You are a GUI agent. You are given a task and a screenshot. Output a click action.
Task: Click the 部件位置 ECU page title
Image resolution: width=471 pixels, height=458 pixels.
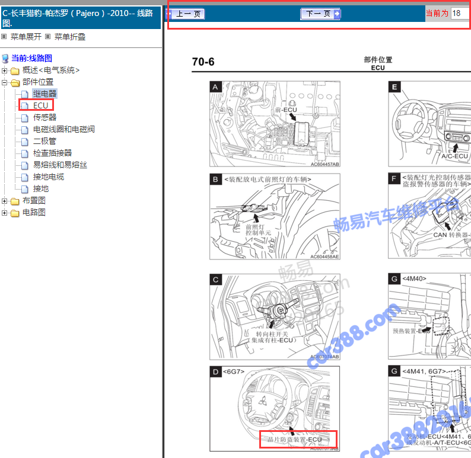[x=378, y=63]
